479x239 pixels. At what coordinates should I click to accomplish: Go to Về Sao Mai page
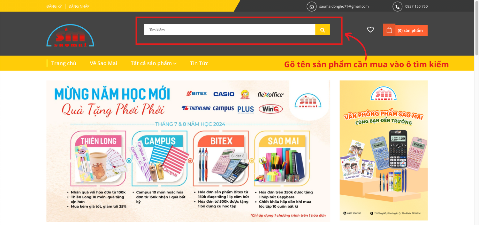coord(103,63)
